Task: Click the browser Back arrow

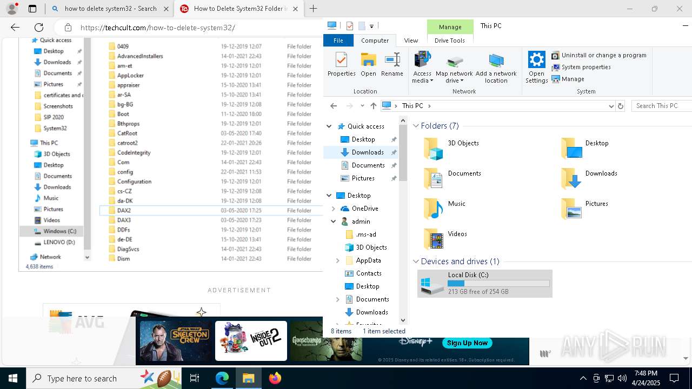Action: coord(15,27)
